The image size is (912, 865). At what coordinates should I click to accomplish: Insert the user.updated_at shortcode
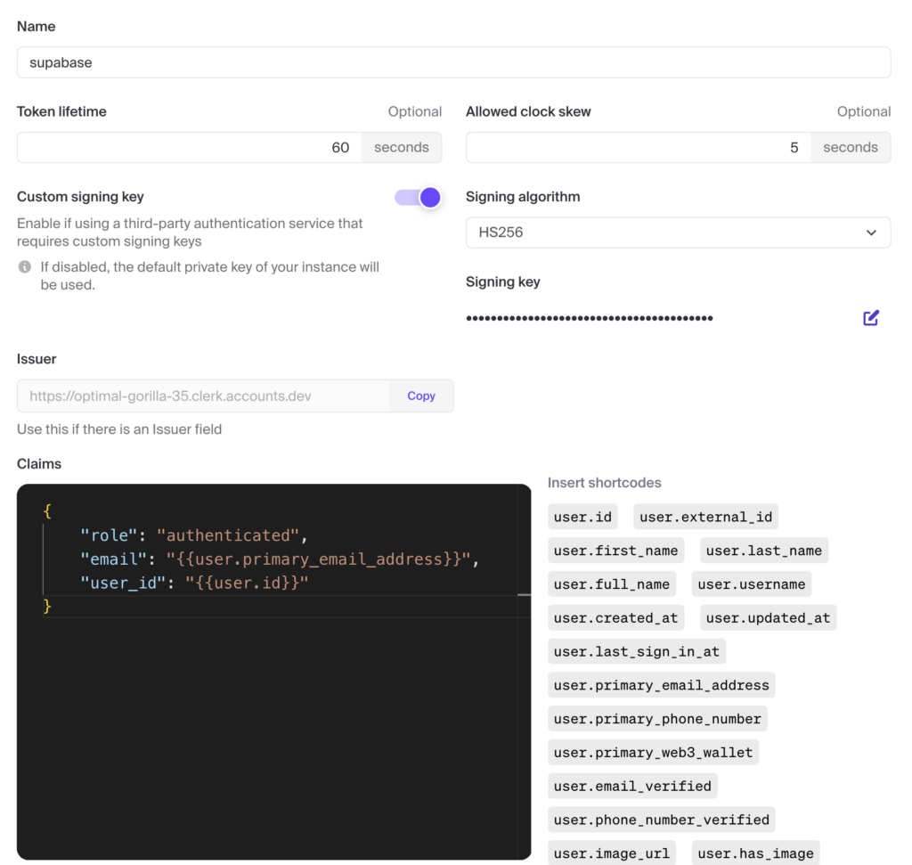pos(768,617)
